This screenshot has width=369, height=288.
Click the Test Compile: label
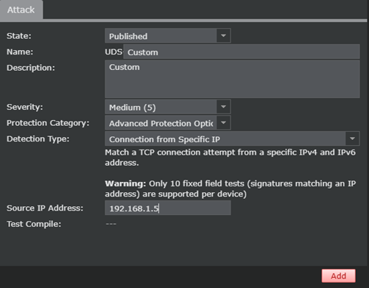point(34,224)
